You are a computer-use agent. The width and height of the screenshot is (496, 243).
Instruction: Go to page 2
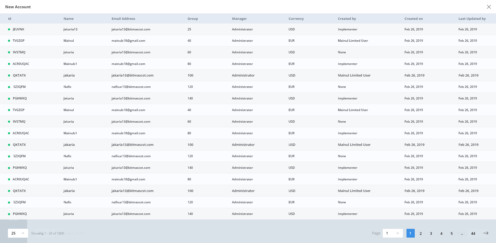[x=421, y=233]
